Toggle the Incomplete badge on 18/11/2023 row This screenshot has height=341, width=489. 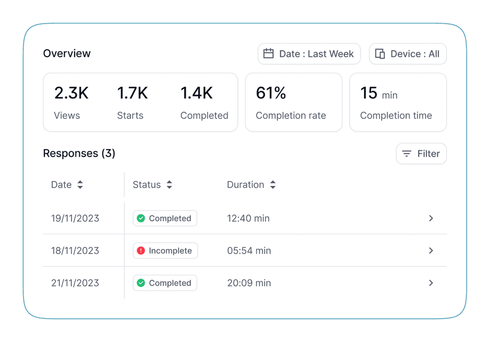point(165,250)
